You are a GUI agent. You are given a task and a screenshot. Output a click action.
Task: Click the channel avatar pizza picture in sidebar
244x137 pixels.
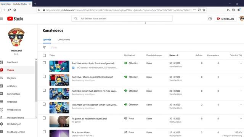pyautogui.click(x=16, y=37)
